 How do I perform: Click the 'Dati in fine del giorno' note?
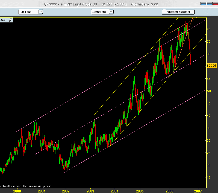[x=37, y=186]
